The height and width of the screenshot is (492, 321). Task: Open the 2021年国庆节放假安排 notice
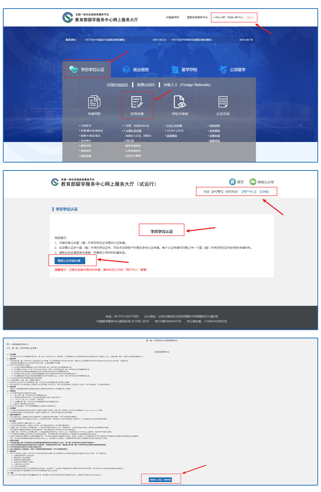[x=105, y=40]
